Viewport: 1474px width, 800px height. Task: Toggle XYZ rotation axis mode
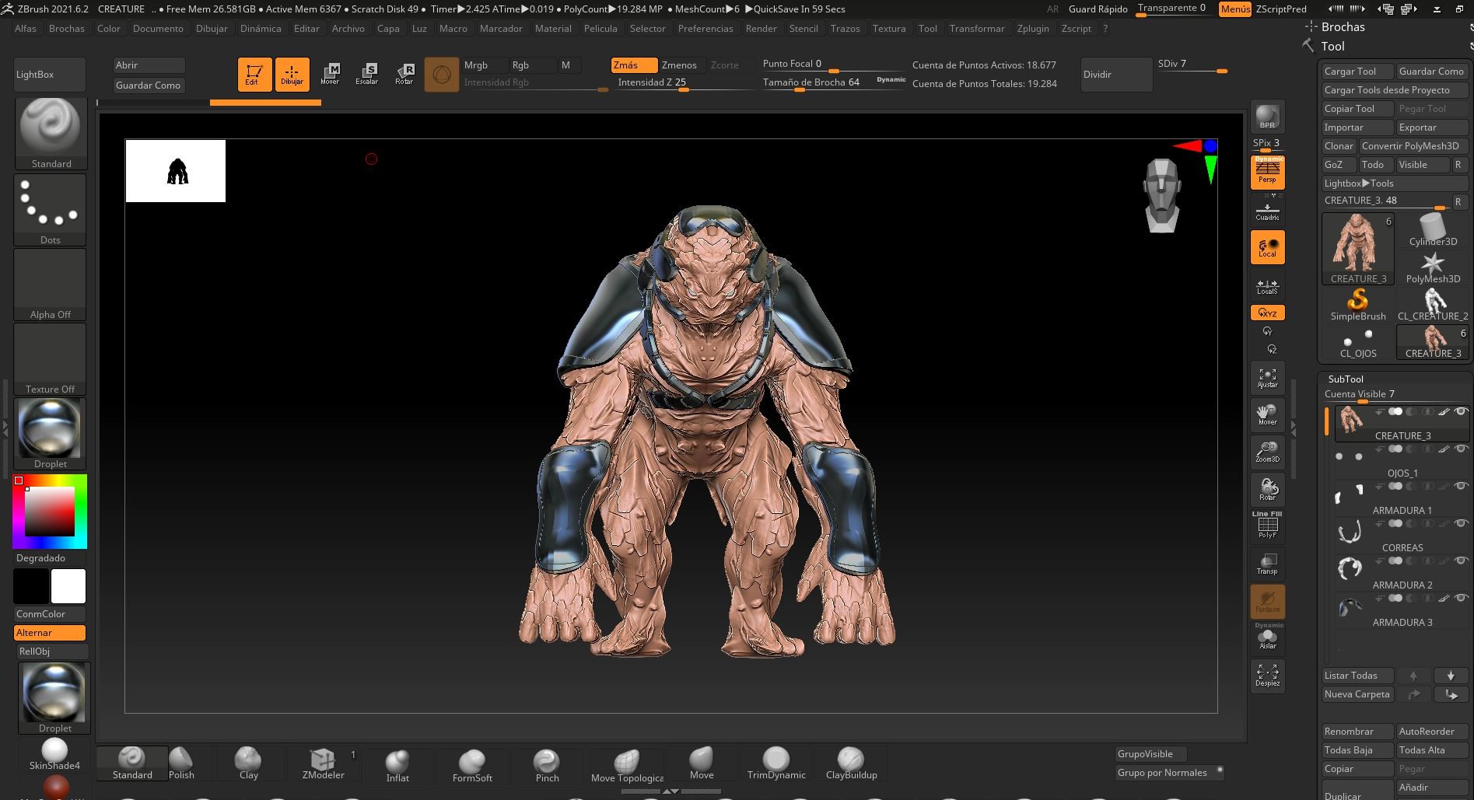pyautogui.click(x=1267, y=313)
